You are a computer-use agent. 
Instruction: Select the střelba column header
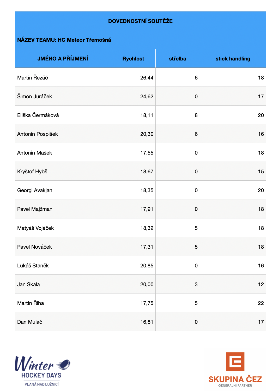point(178,59)
